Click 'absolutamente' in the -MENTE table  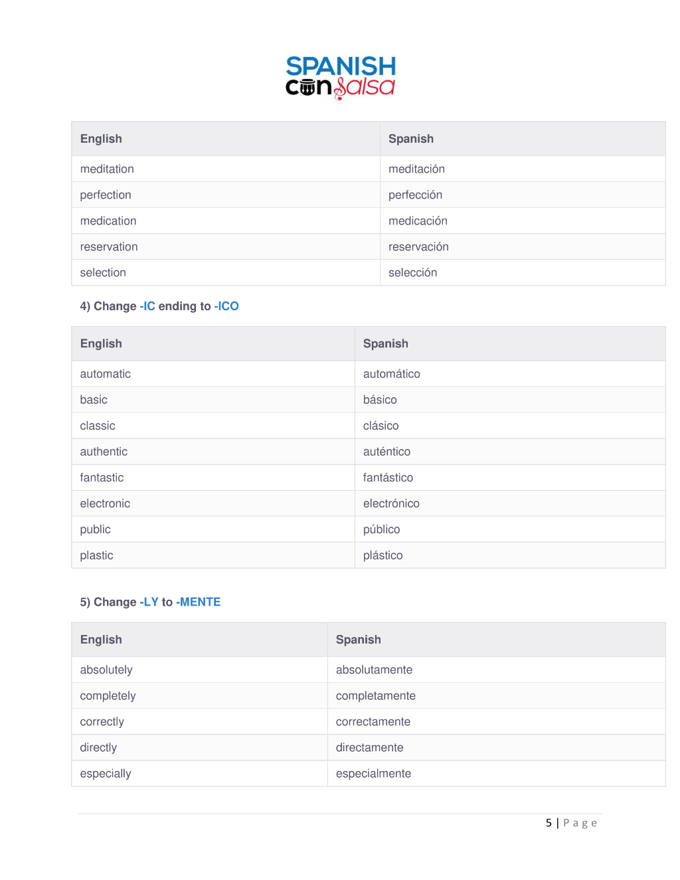coord(374,669)
